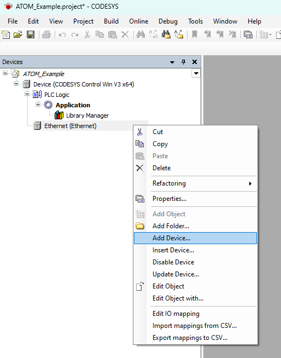Save project with the floppy disk icon

pos(31,34)
